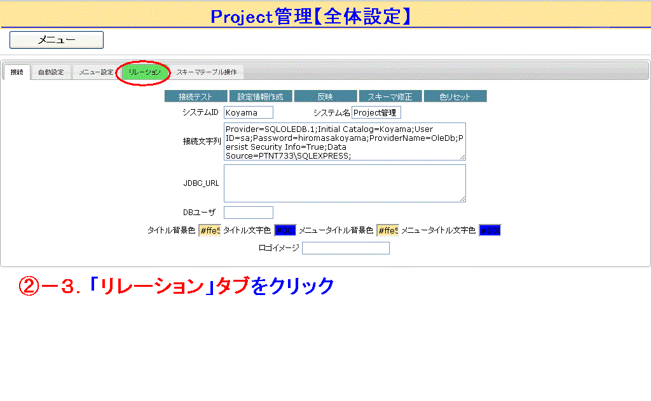Screen dimensions: 651x401
Task: Select the メニュー設定 tab
Action: pyautogui.click(x=96, y=72)
